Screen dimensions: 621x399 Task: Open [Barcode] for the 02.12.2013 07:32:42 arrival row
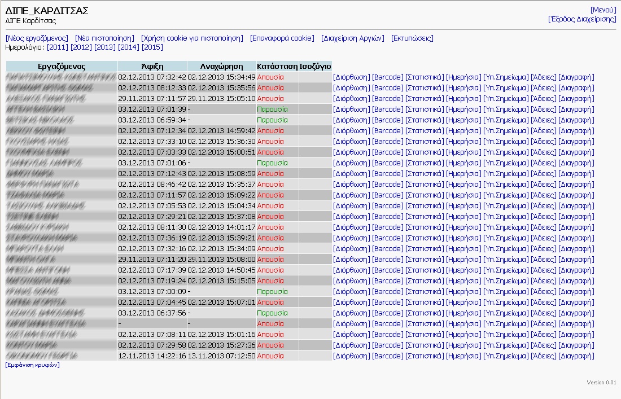[387, 77]
